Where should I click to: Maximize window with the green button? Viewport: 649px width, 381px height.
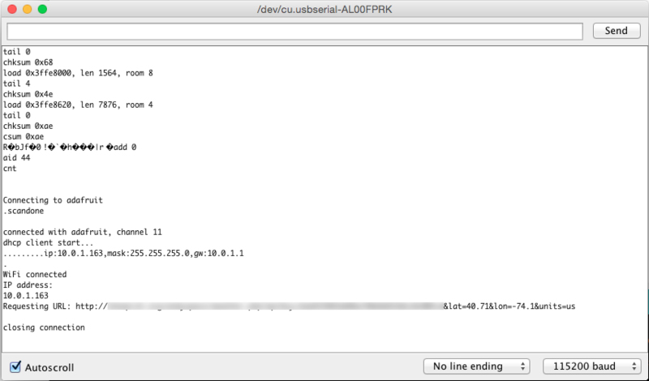41,9
